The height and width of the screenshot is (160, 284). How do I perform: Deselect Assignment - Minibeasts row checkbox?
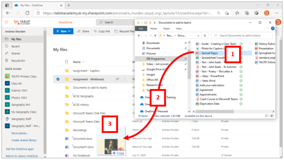tap(58, 79)
